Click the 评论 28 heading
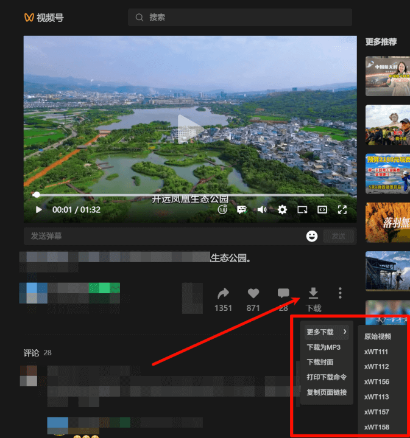The height and width of the screenshot is (438, 410). [38, 353]
